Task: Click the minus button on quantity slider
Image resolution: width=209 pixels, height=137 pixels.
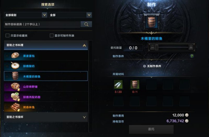Action: tap(153, 47)
